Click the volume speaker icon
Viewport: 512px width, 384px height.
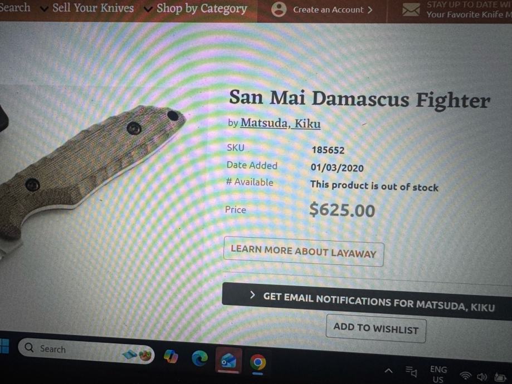pyautogui.click(x=482, y=377)
